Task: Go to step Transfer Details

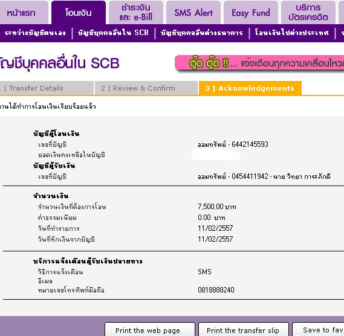Action: point(47,88)
